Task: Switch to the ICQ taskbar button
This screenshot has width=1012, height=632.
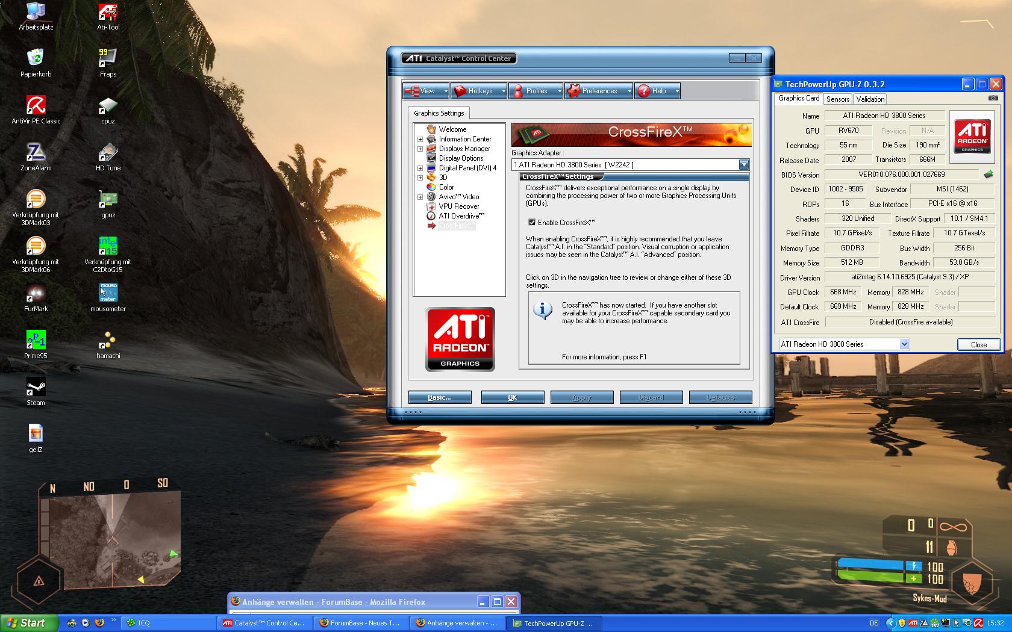Action: coord(169,623)
